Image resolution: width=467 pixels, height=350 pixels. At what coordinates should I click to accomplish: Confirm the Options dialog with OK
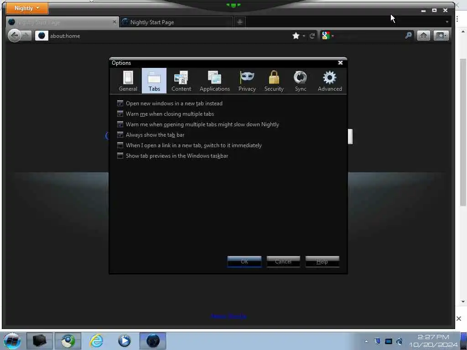tap(244, 262)
